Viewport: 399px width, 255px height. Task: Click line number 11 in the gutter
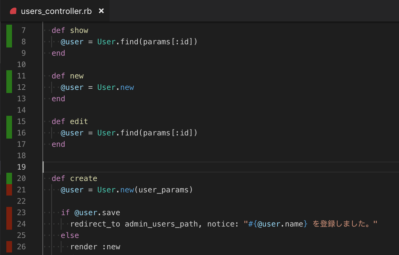point(21,76)
